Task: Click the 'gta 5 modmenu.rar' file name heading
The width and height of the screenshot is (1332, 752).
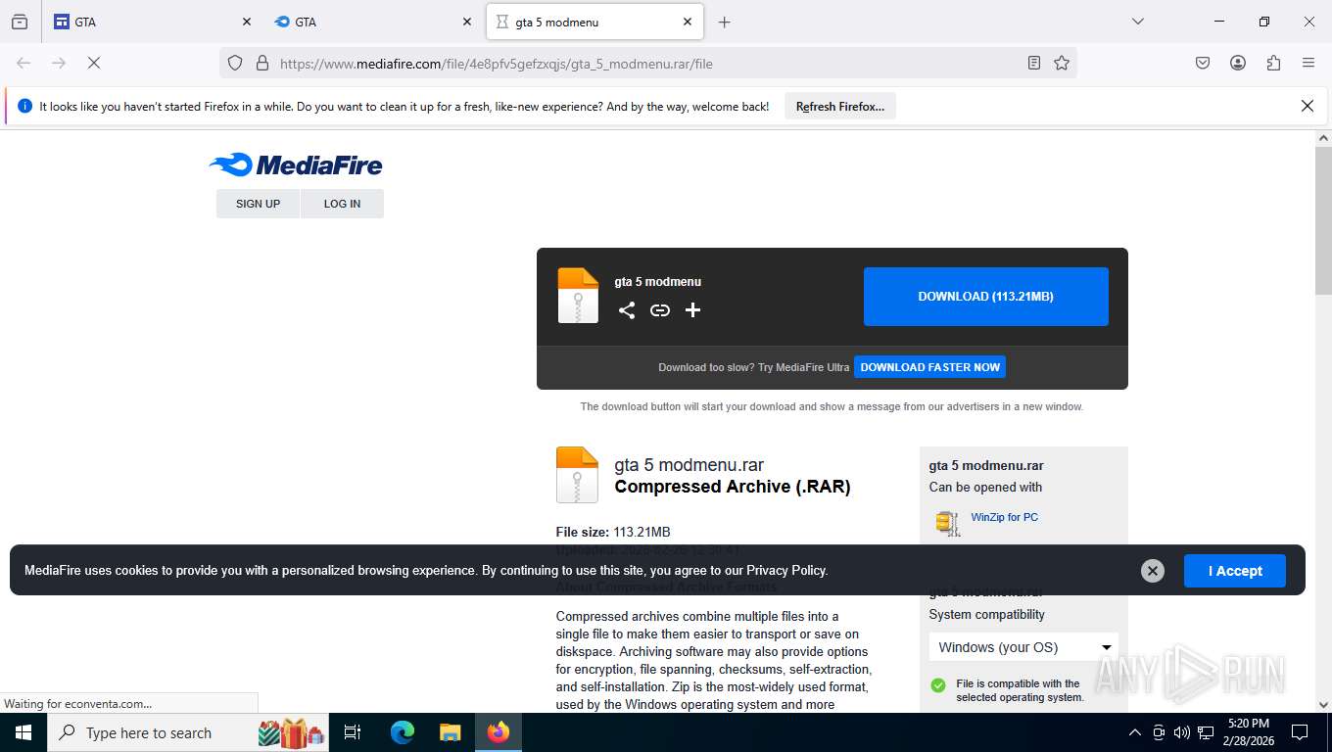Action: [689, 465]
